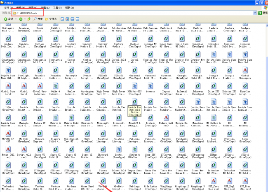Select the LiSu (TrueType) font icon

pos(8,102)
